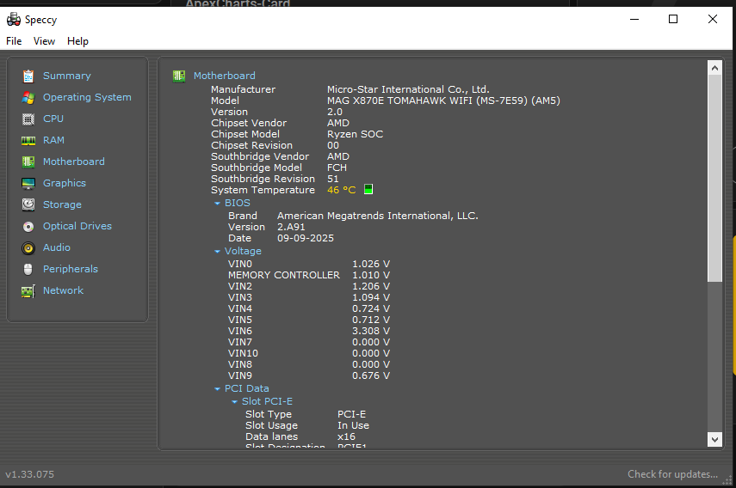Go to the CPU section
Viewport: 736px width, 488px height.
(53, 119)
